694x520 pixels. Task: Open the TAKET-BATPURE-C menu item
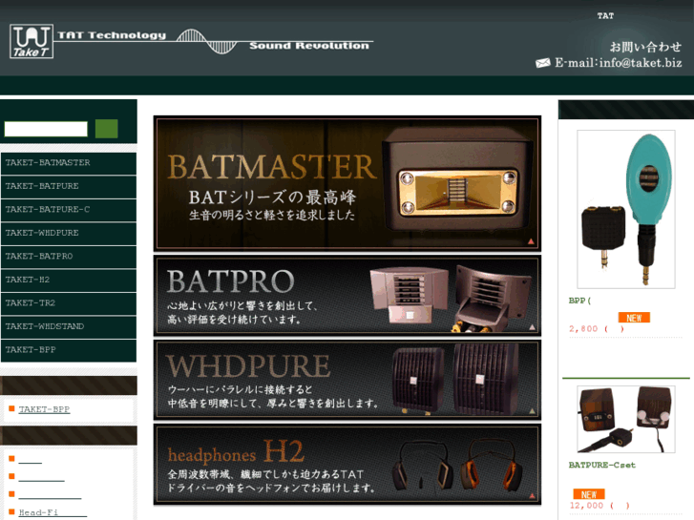[69, 210]
